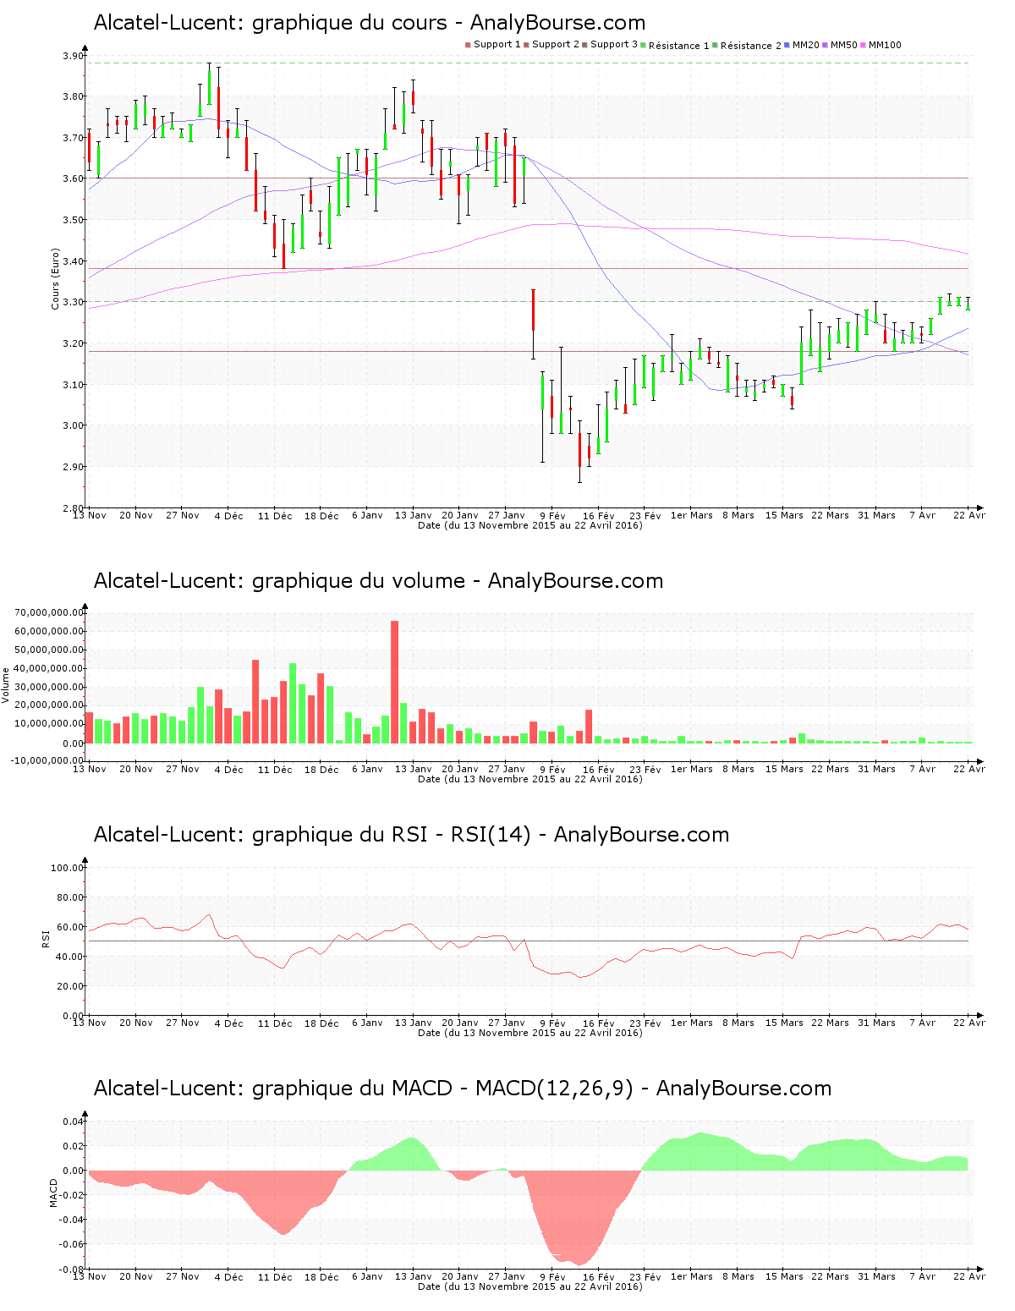The height and width of the screenshot is (1311, 1015).
Task: Click the date range caption under price chart
Action: click(x=530, y=525)
